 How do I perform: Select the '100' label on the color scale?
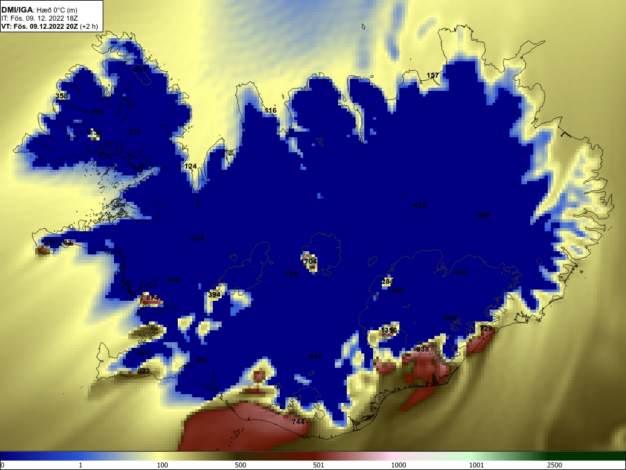162,465
